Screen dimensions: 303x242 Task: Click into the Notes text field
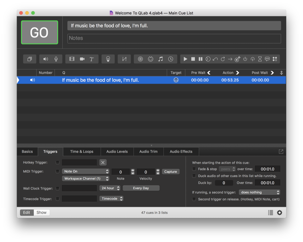174,38
